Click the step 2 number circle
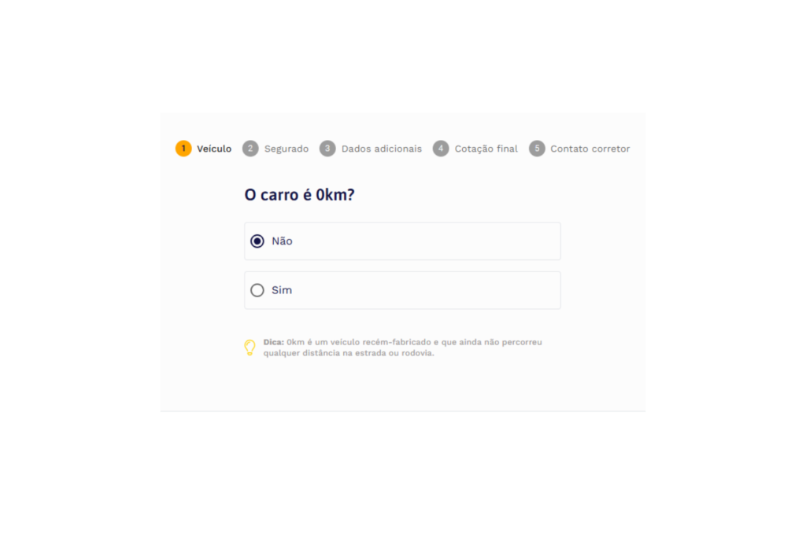The image size is (806, 537). tap(250, 149)
